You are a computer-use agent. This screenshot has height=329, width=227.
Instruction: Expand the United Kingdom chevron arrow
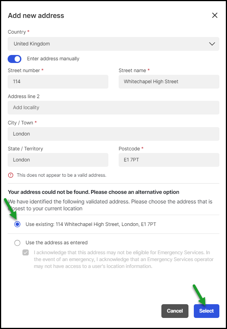[x=212, y=44]
